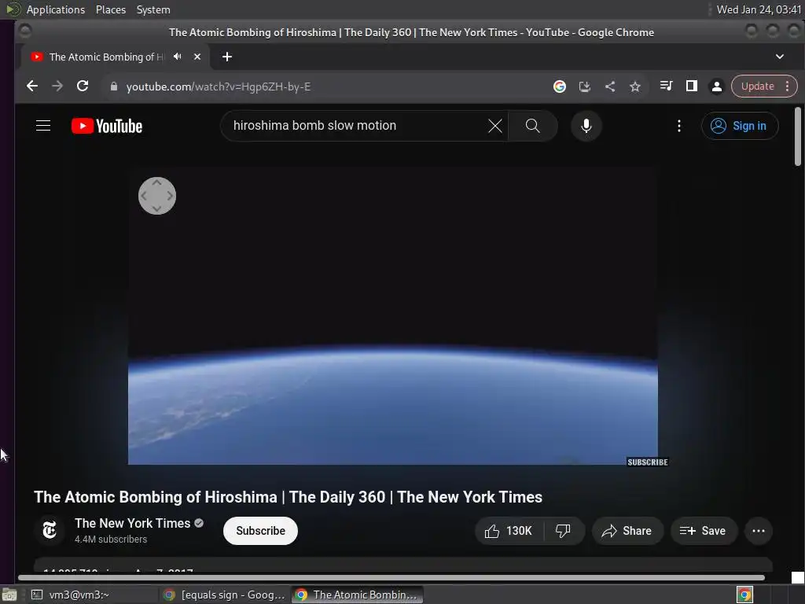Click the SUBSCRIBE watermark on the video

coord(648,462)
